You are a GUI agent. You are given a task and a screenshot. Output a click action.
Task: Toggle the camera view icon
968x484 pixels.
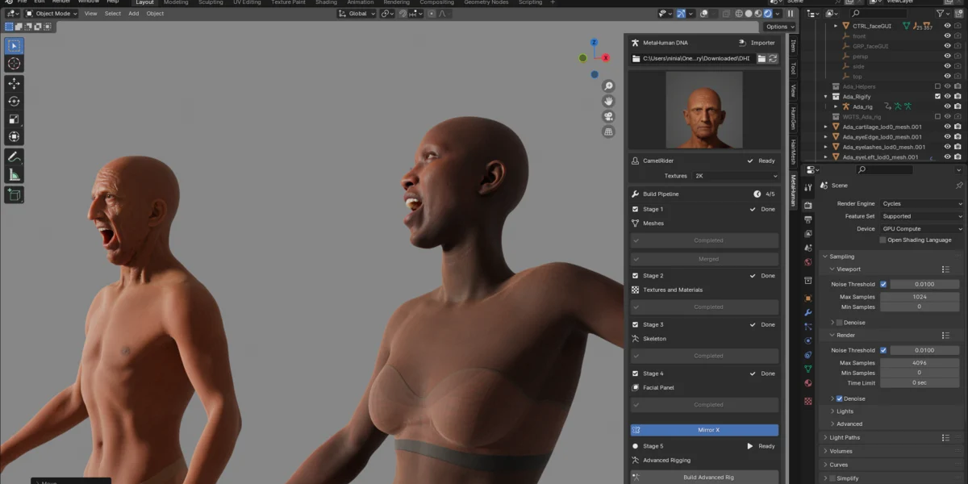(608, 116)
